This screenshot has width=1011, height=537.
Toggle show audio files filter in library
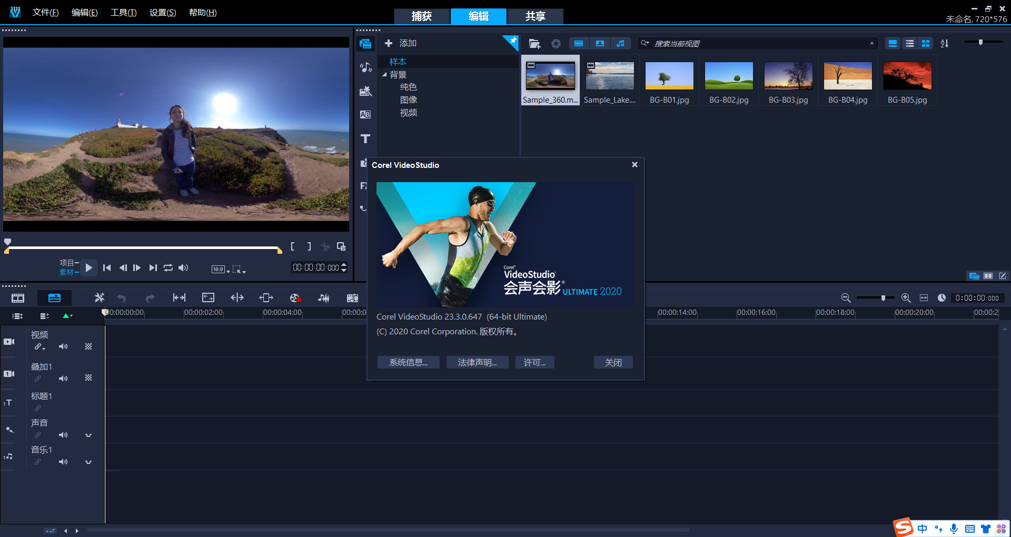pos(621,44)
